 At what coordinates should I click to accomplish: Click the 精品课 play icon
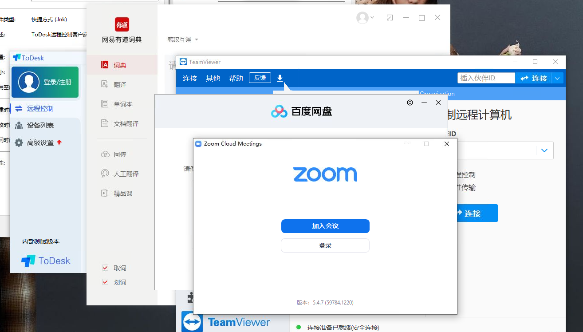[105, 193]
